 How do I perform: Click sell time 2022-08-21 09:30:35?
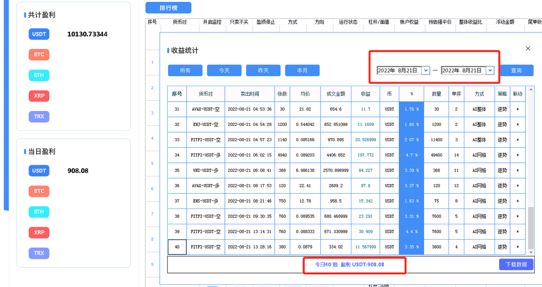click(250, 217)
